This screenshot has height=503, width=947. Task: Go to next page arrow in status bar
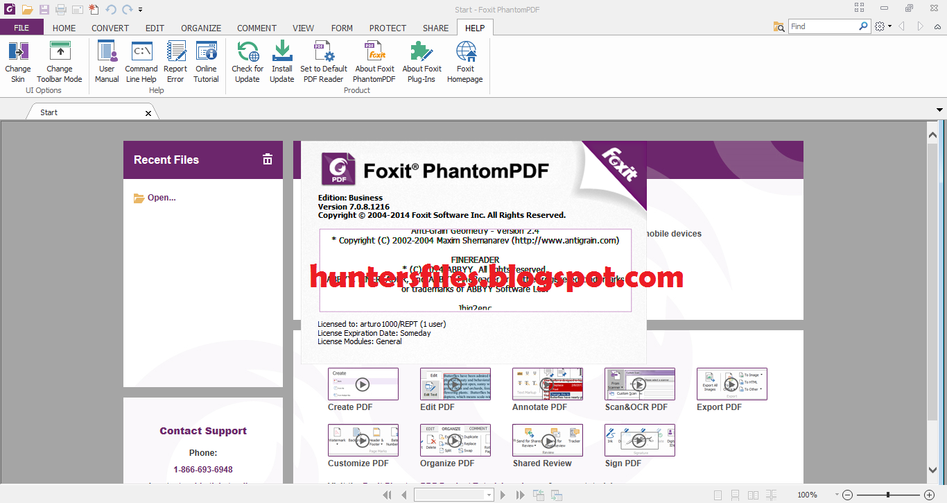[x=504, y=495]
